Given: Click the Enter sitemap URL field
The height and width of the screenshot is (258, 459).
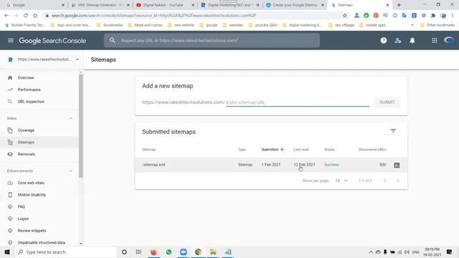Looking at the screenshot, I should (298, 102).
